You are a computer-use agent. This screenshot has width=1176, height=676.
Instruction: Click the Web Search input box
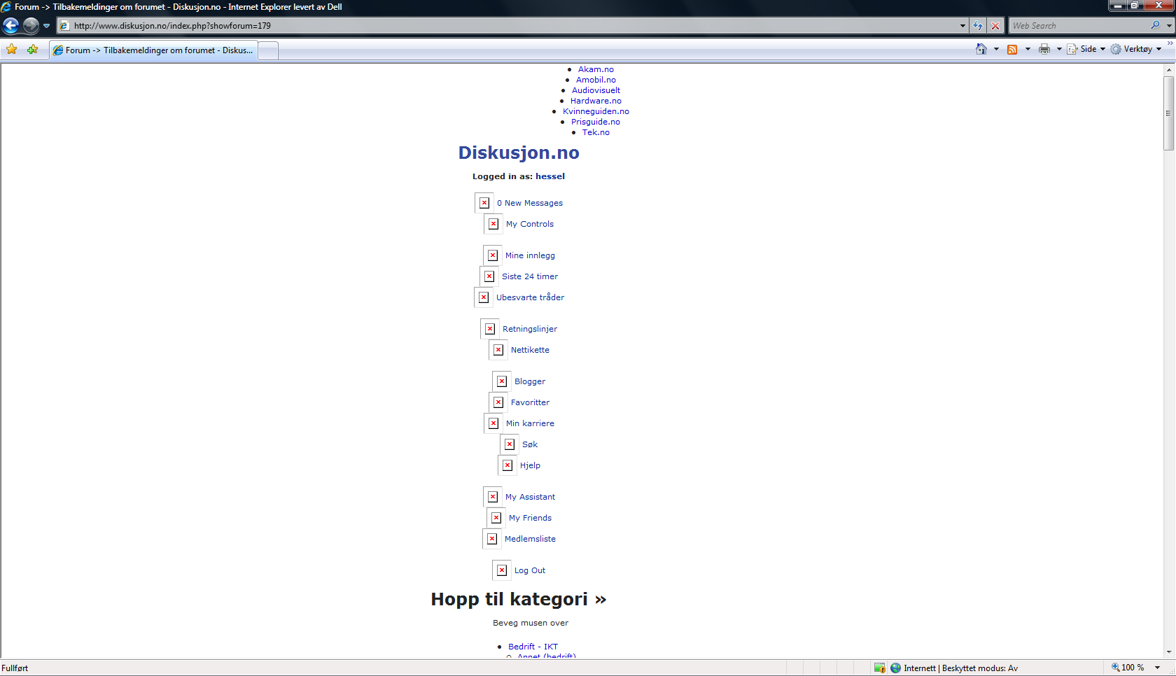(1078, 26)
